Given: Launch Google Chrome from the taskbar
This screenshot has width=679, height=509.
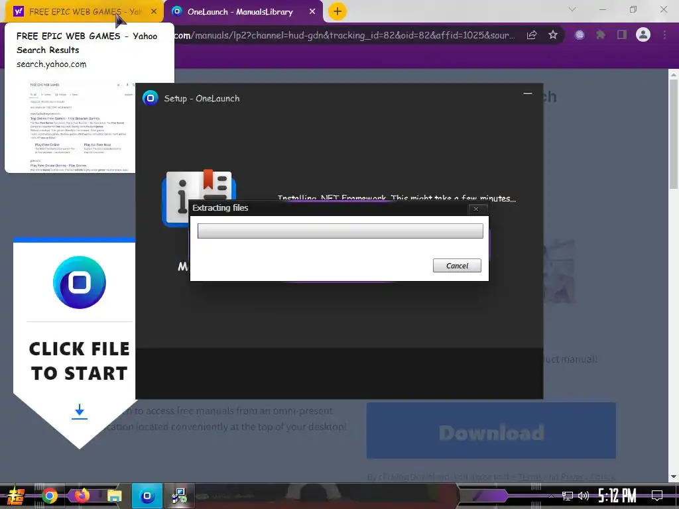Looking at the screenshot, I should point(49,496).
